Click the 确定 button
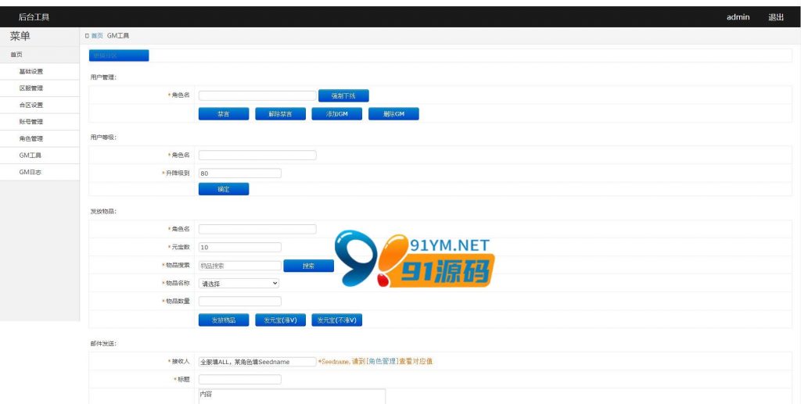This screenshot has width=801, height=404. pos(224,189)
